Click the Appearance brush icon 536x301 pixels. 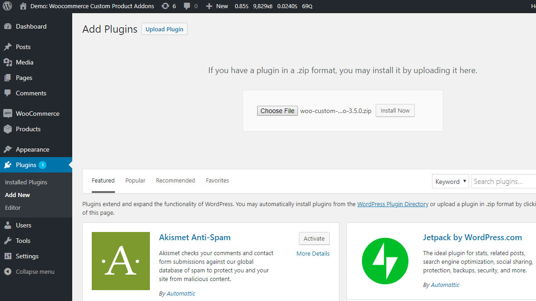(8, 149)
